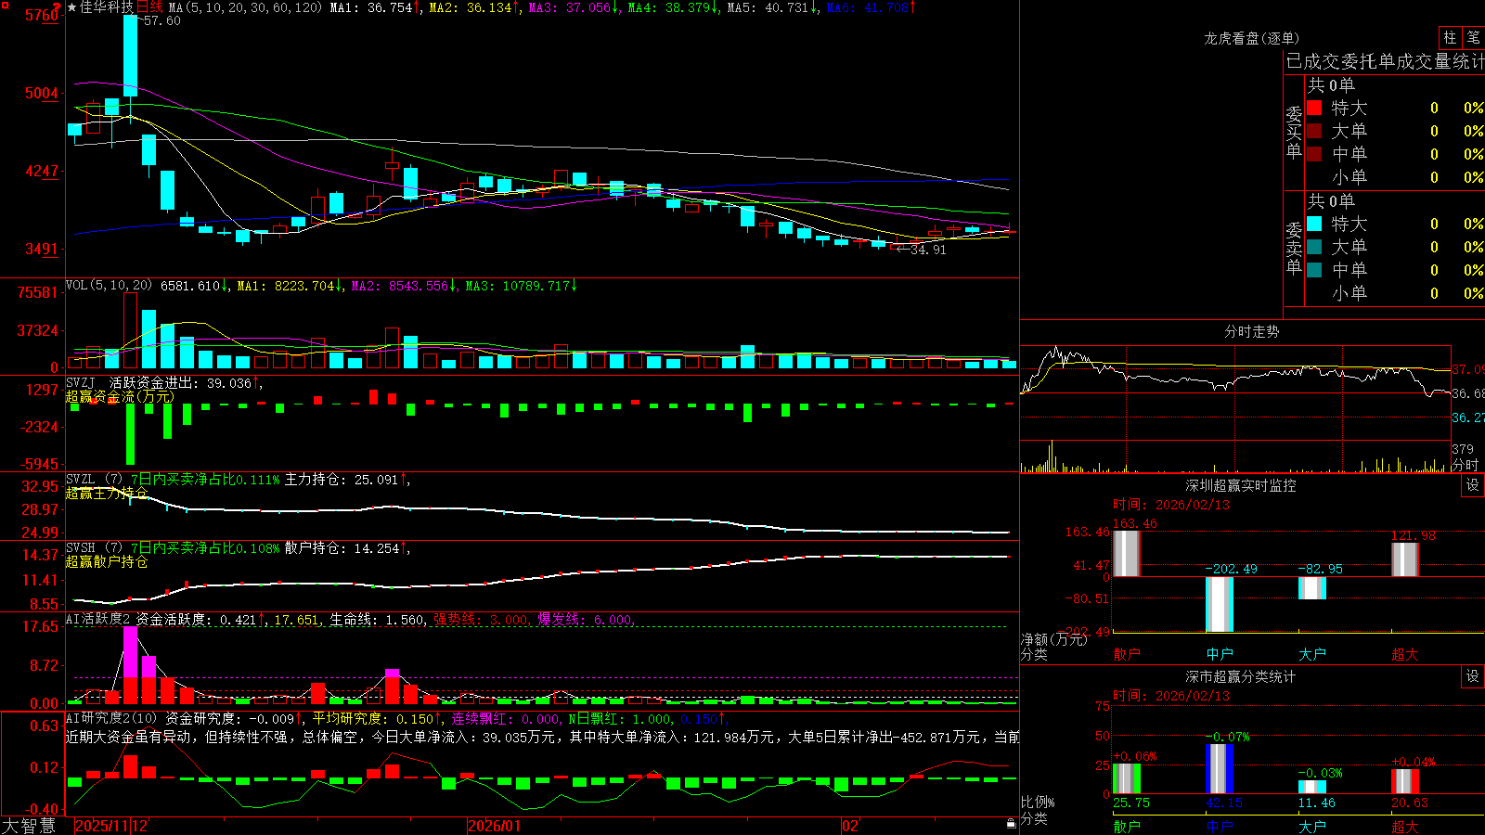Switch 龙虎看盘 to 柱 bar view
The height and width of the screenshot is (835, 1485).
[x=1450, y=37]
